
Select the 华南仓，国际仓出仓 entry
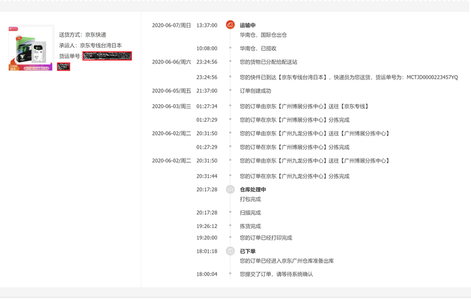click(263, 35)
